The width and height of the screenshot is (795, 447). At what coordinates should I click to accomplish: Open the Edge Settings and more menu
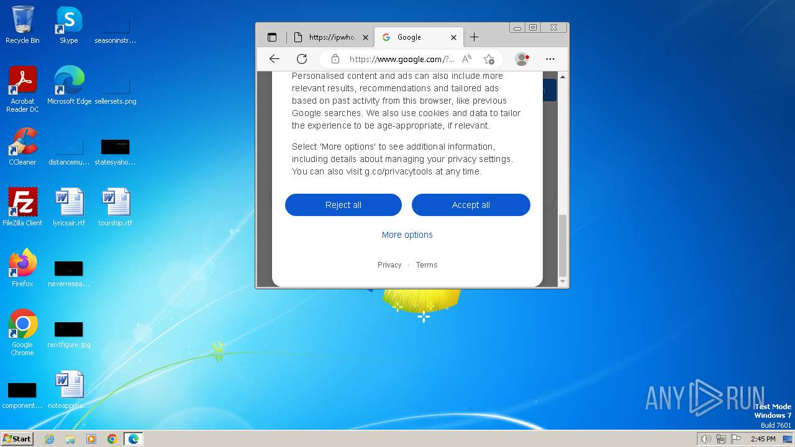[x=550, y=59]
